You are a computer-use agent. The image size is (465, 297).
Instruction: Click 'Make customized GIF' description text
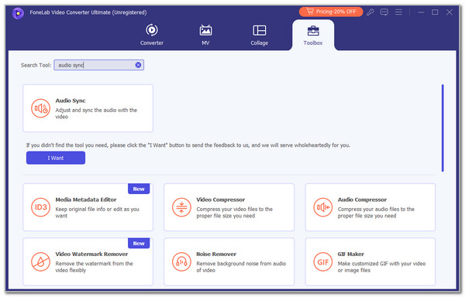point(381,267)
